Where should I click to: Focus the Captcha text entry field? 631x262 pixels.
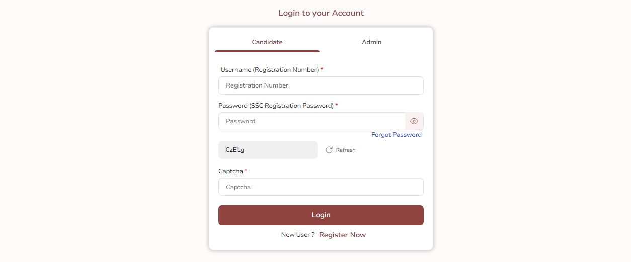321,187
